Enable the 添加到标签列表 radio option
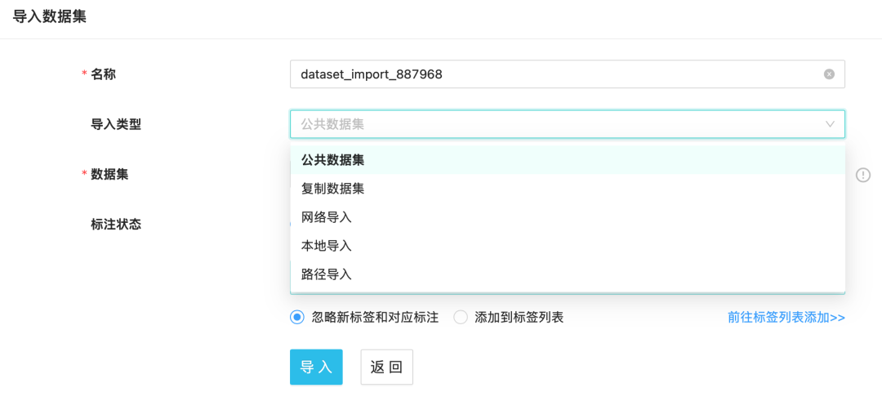Image resolution: width=882 pixels, height=401 pixels. (x=461, y=318)
